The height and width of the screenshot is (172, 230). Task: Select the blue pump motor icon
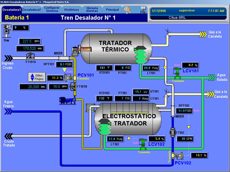67,99
